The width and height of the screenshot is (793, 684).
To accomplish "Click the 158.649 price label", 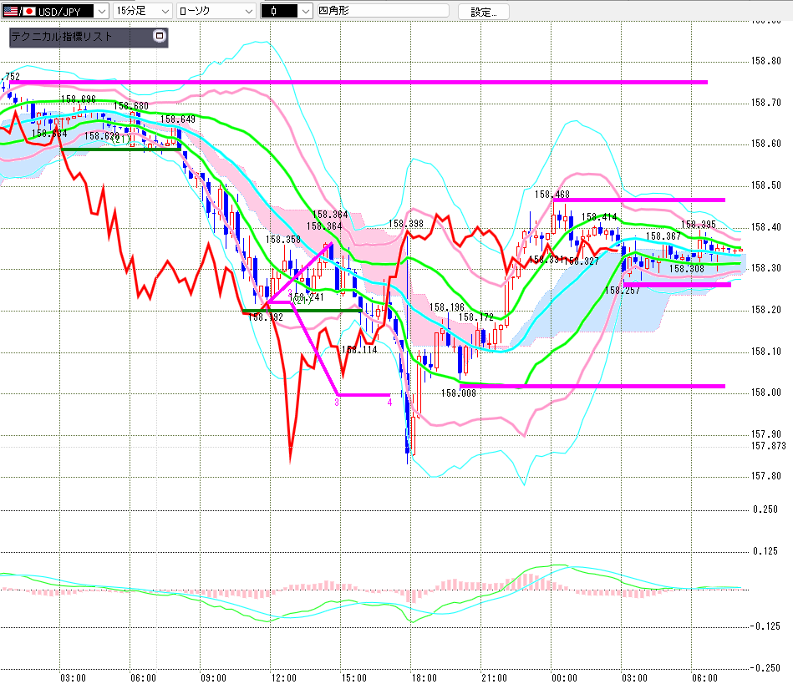I will [x=177, y=119].
